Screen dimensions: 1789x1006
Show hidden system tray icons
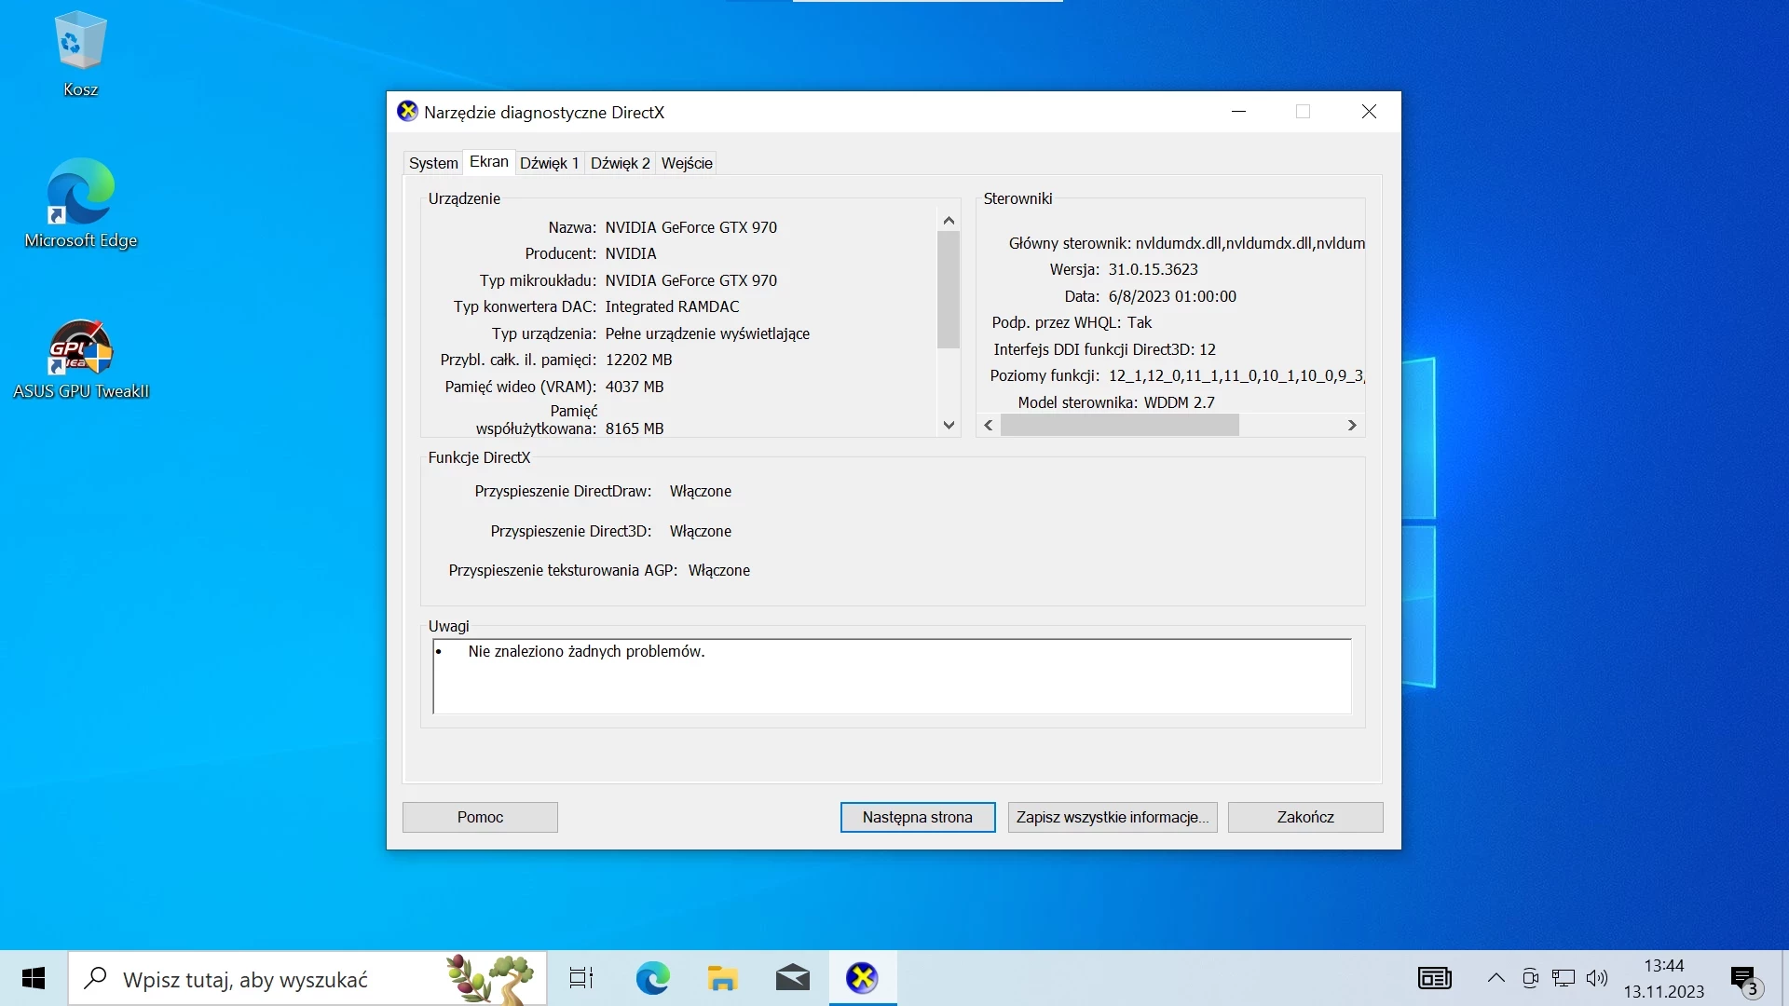coord(1495,978)
